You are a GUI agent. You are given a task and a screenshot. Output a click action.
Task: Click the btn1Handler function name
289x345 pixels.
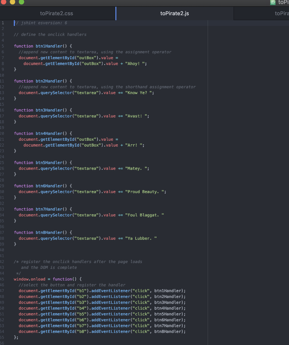tap(49, 46)
